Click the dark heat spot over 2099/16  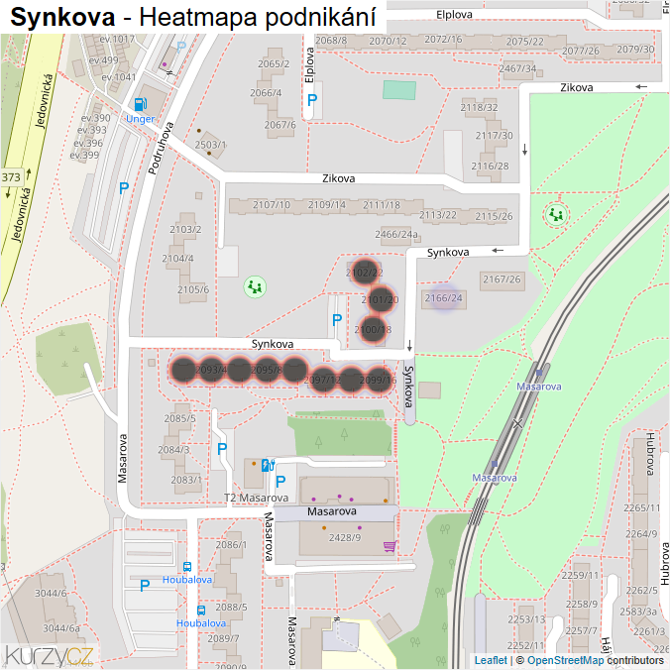click(x=379, y=380)
